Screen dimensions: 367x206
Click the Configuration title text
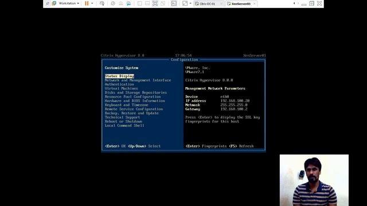coord(184,60)
